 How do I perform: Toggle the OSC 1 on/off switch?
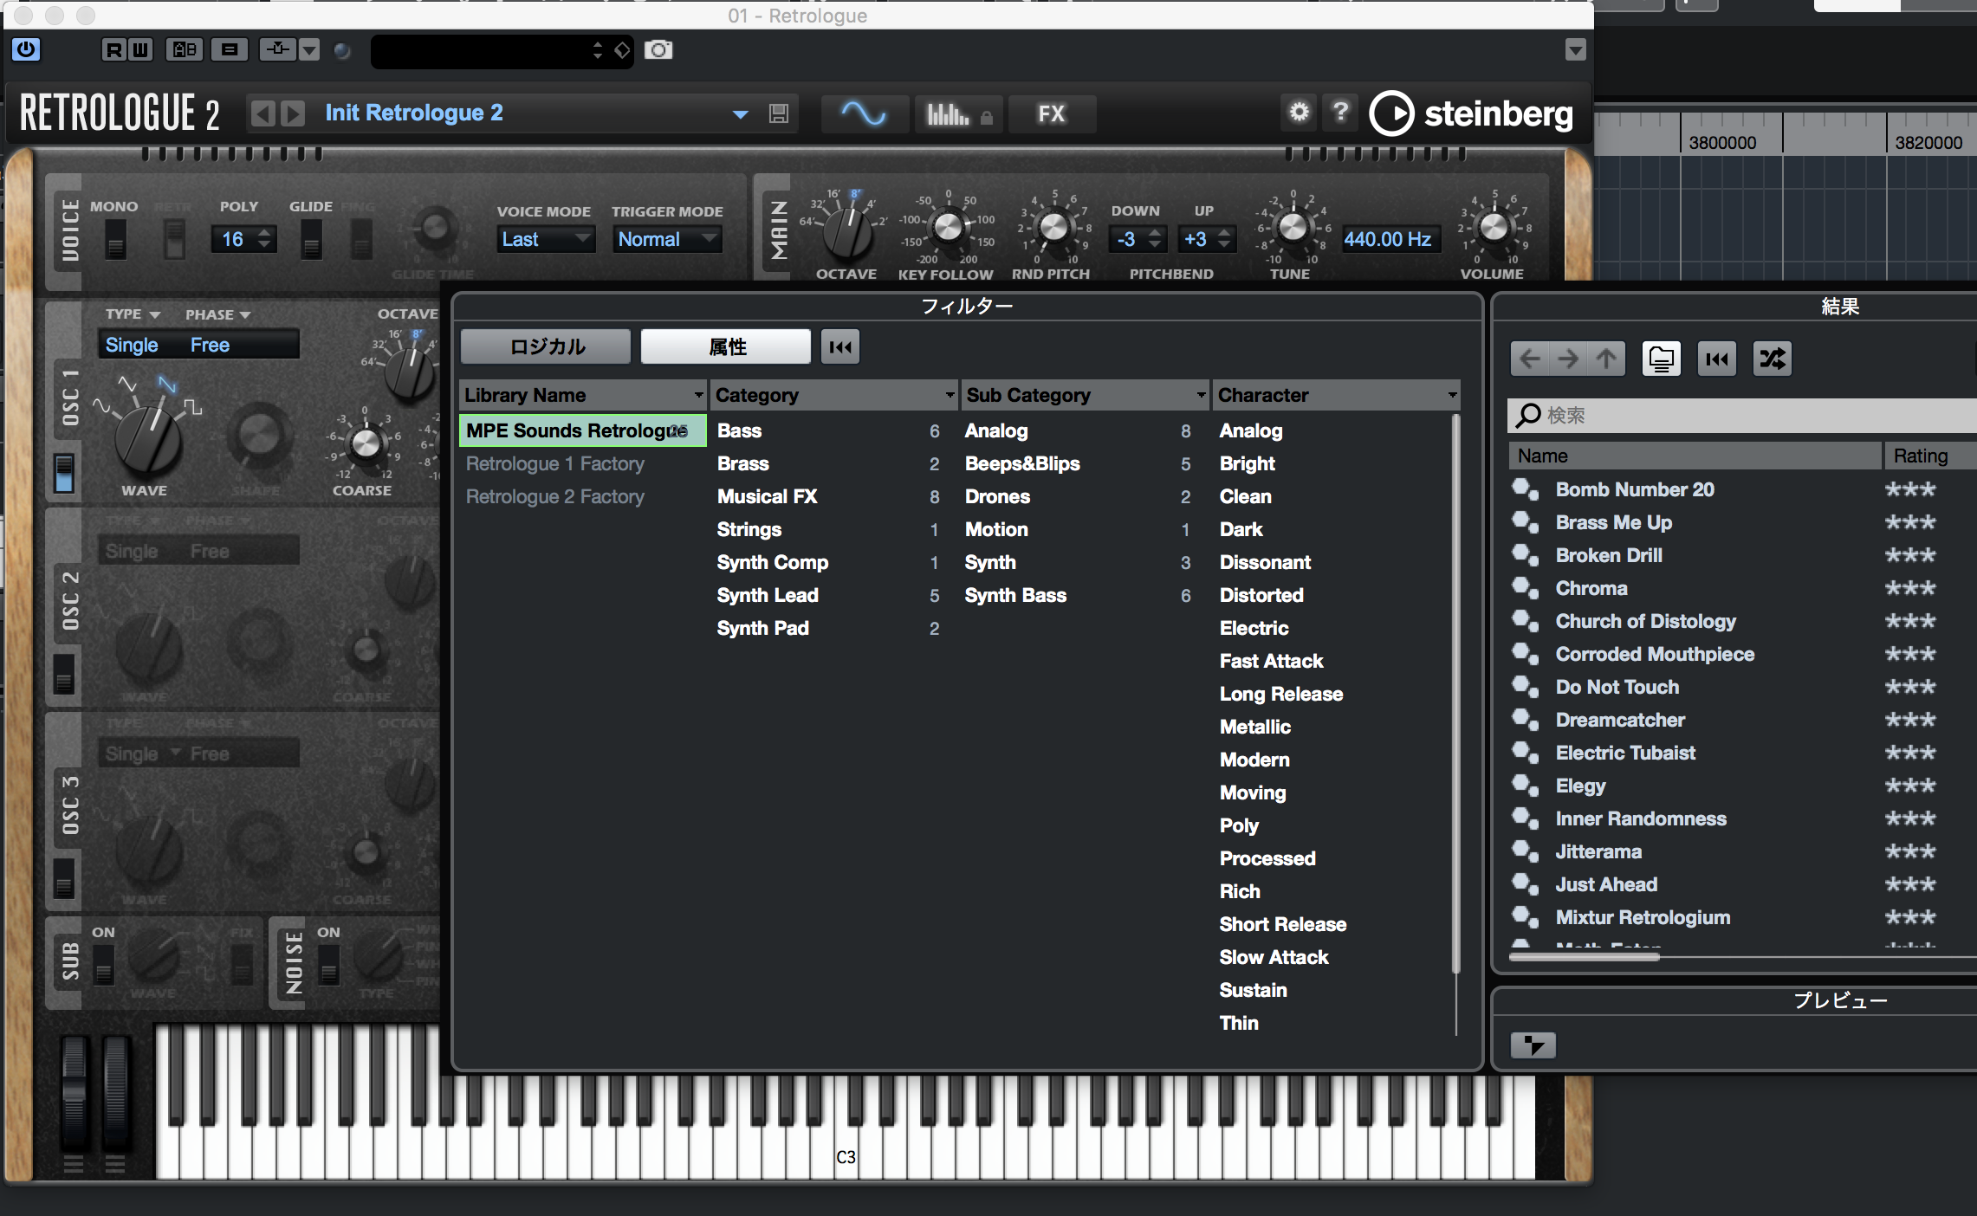64,473
